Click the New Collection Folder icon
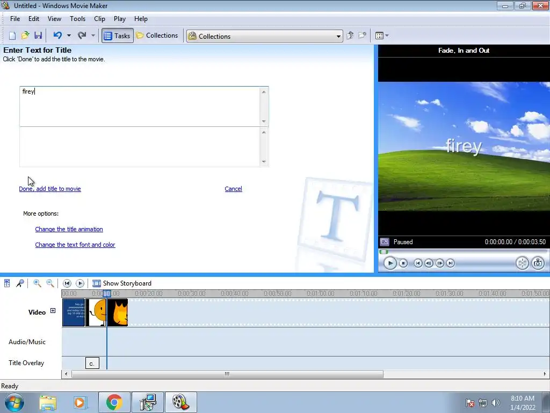Image resolution: width=550 pixels, height=413 pixels. click(362, 35)
